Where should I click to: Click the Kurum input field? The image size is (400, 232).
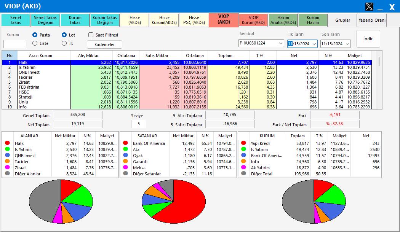click(15, 44)
